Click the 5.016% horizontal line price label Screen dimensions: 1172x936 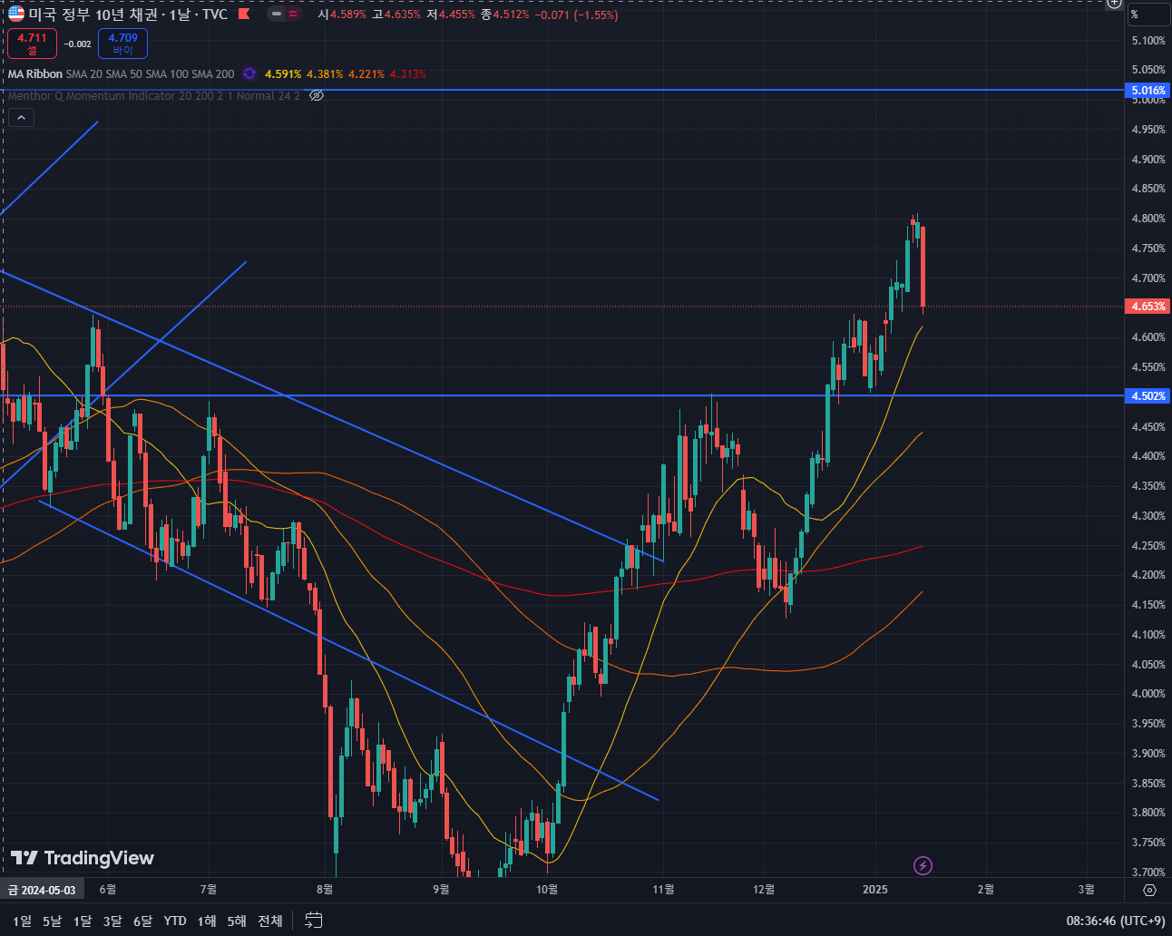pos(1148,91)
